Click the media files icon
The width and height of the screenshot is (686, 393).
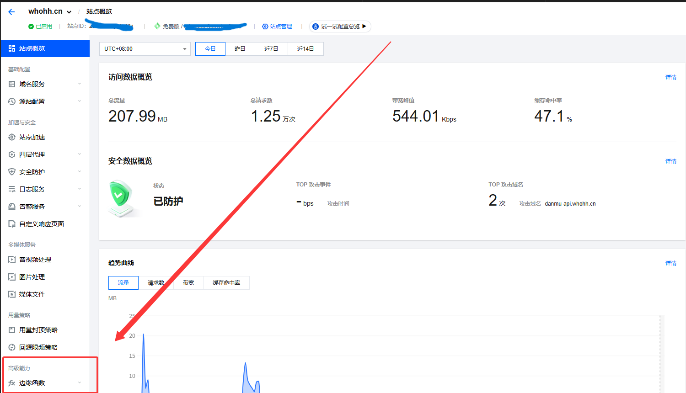pos(12,294)
